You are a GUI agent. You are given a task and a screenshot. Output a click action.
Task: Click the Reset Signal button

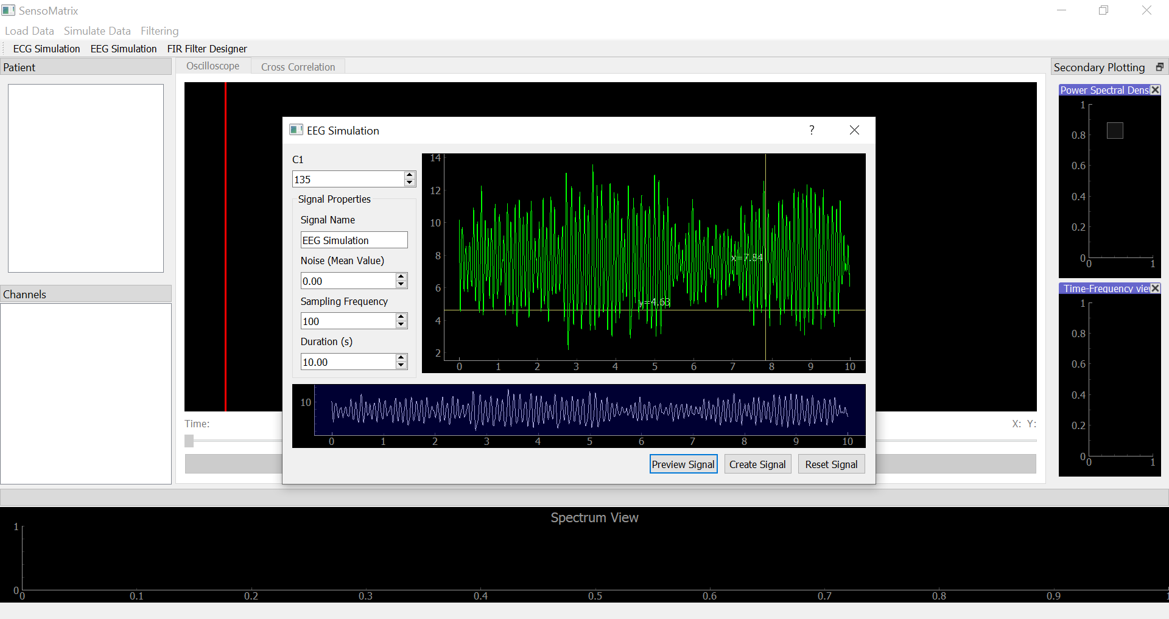pyautogui.click(x=831, y=464)
